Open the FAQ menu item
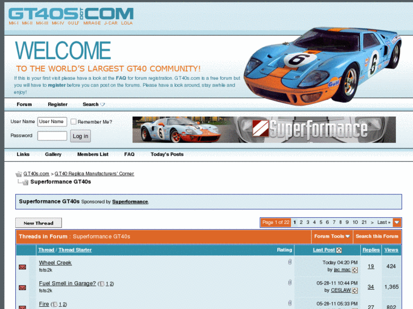 point(130,154)
